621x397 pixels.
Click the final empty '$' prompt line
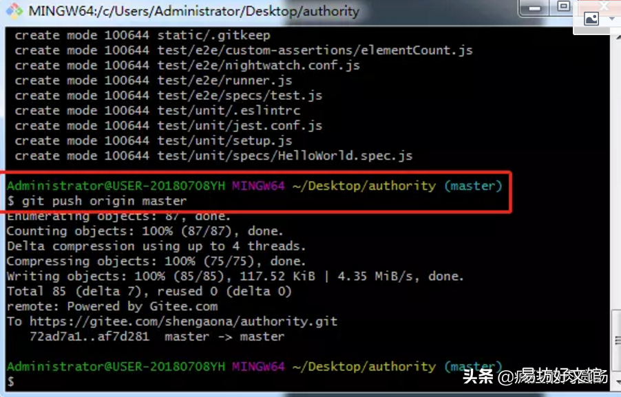pos(11,381)
